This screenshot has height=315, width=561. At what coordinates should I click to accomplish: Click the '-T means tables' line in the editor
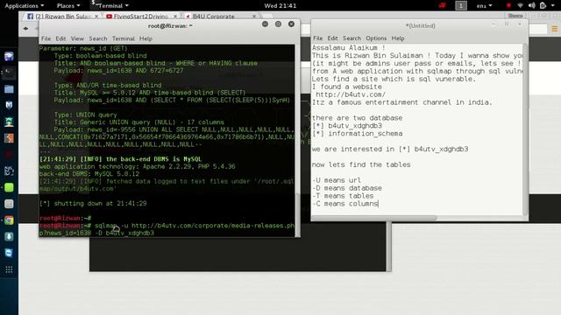[343, 196]
